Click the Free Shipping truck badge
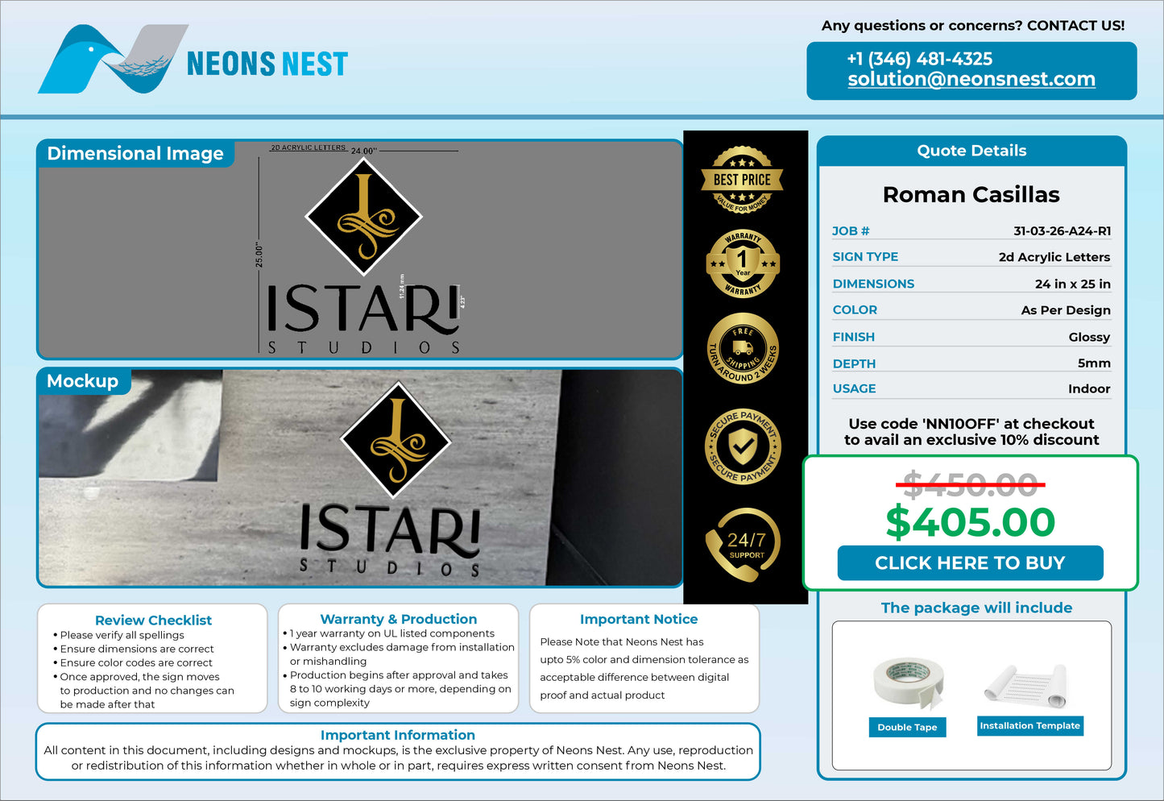 tap(743, 348)
